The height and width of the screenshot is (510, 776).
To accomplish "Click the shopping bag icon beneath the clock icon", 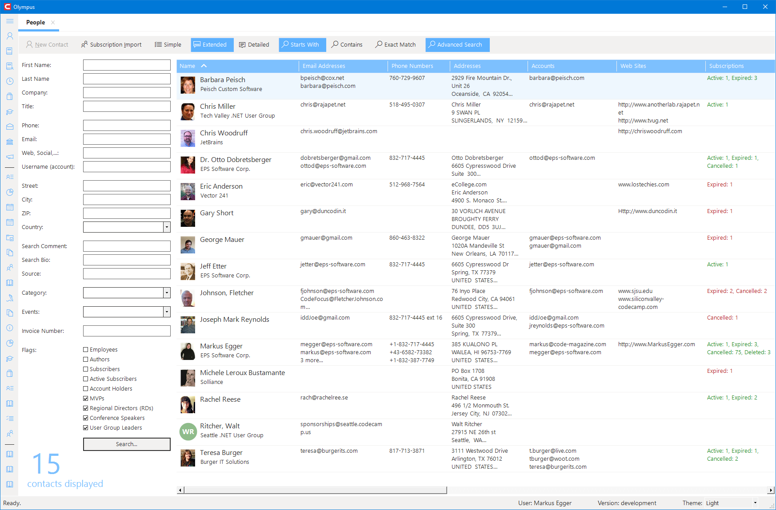I will [x=10, y=96].
